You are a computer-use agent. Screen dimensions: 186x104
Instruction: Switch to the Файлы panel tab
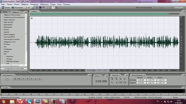click(5, 12)
